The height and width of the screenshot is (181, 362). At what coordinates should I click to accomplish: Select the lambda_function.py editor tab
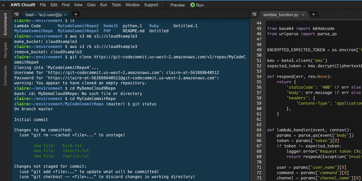point(281,15)
